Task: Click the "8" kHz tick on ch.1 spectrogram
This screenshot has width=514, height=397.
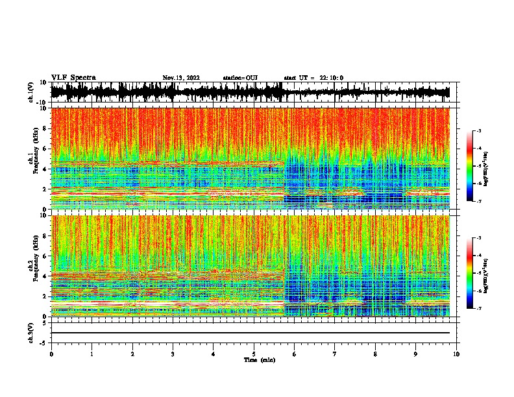Action: point(45,128)
